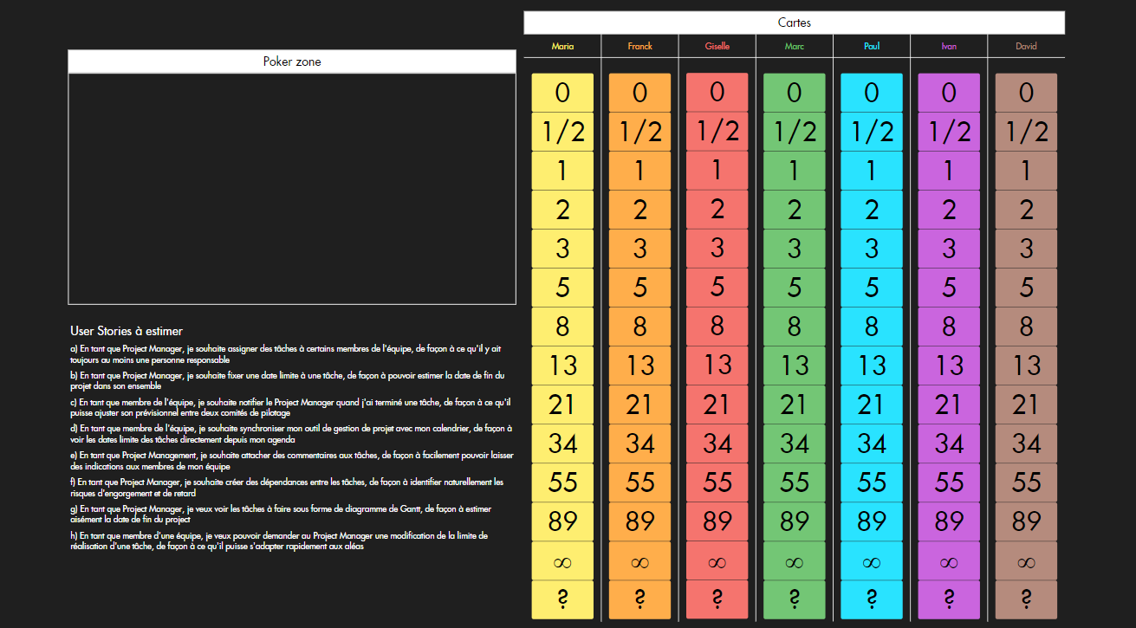Select David's 89 card
Viewport: 1136px width, 628px height.
click(1025, 521)
